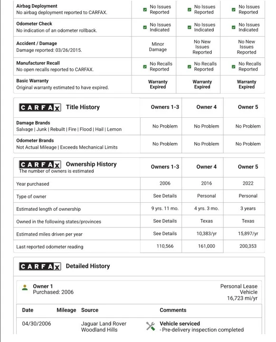
Task: Open See Details for estimated miles per year
Action: [165, 234]
